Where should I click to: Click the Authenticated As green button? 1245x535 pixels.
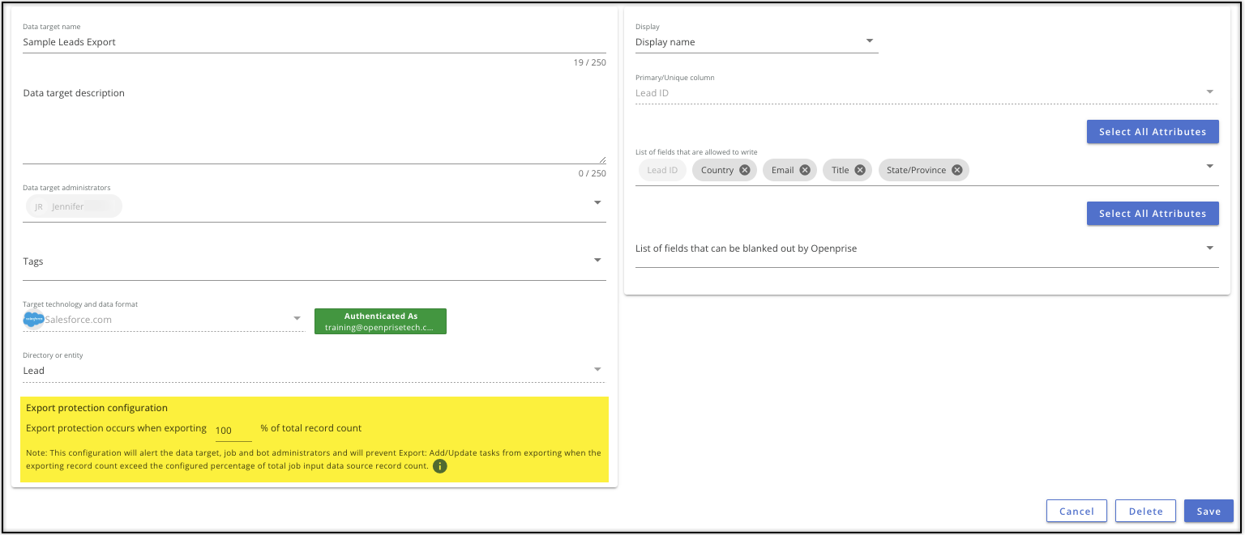point(380,321)
